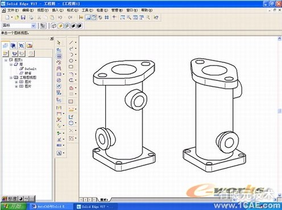Image resolution: width=282 pixels, height=210 pixels.
Task: Click the Zoom Area icon in the toolbar
Action: [x=123, y=18]
